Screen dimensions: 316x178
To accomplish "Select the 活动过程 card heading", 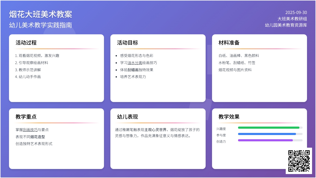I will coord(26,43).
